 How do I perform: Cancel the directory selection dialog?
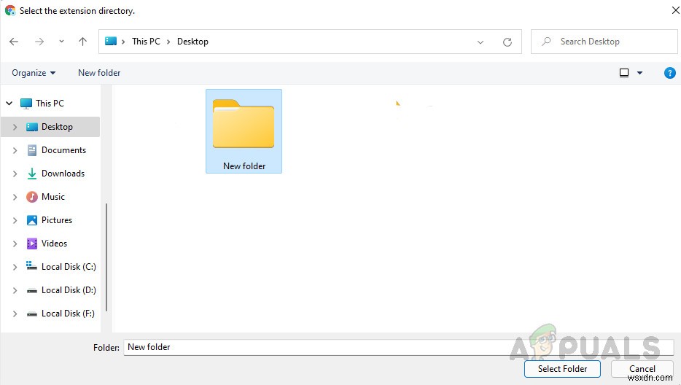(642, 369)
